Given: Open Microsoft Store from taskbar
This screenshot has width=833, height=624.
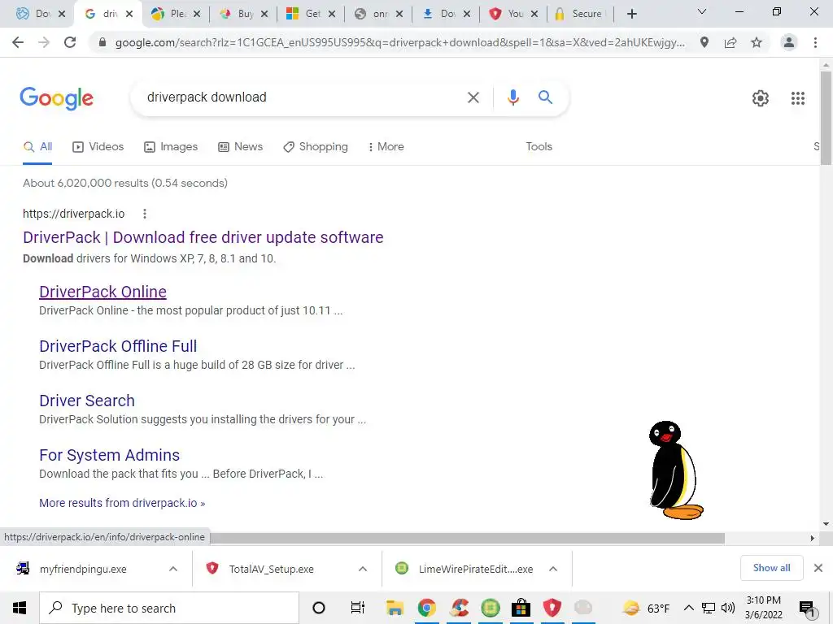Looking at the screenshot, I should (521, 608).
